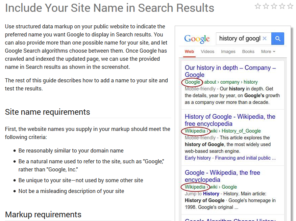Screen dimensions: 296x221
Task: Rate the page three stars
Action: 274,6
